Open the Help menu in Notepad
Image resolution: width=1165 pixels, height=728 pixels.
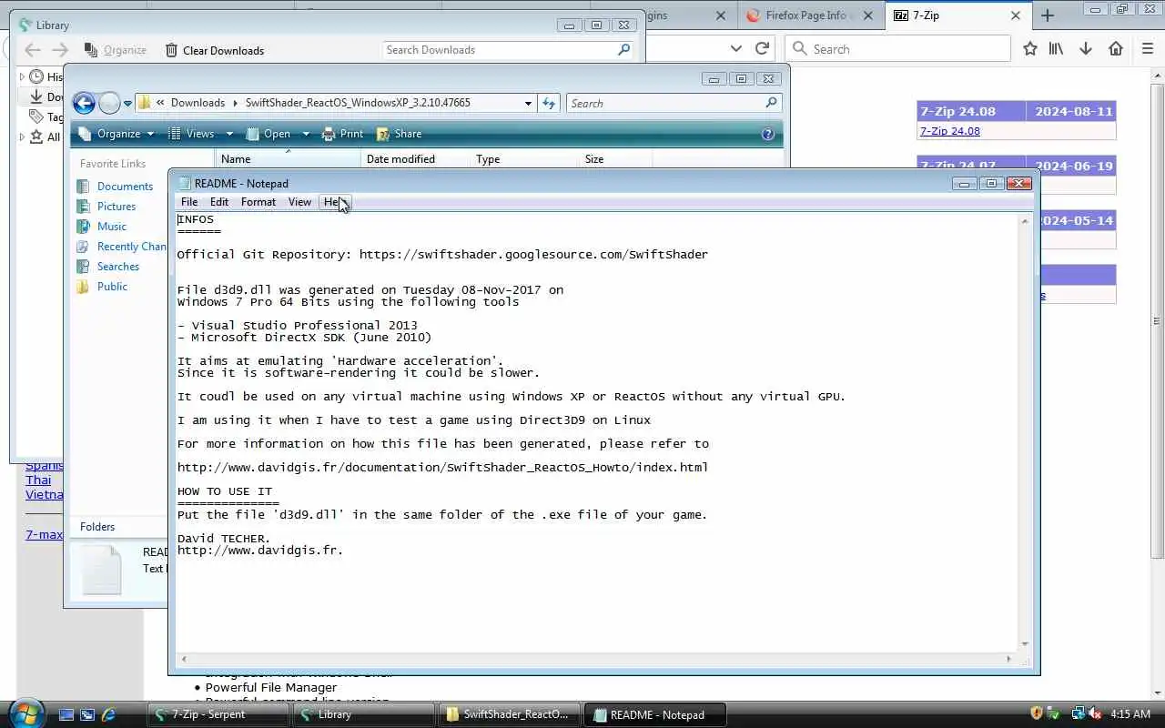coord(334,202)
